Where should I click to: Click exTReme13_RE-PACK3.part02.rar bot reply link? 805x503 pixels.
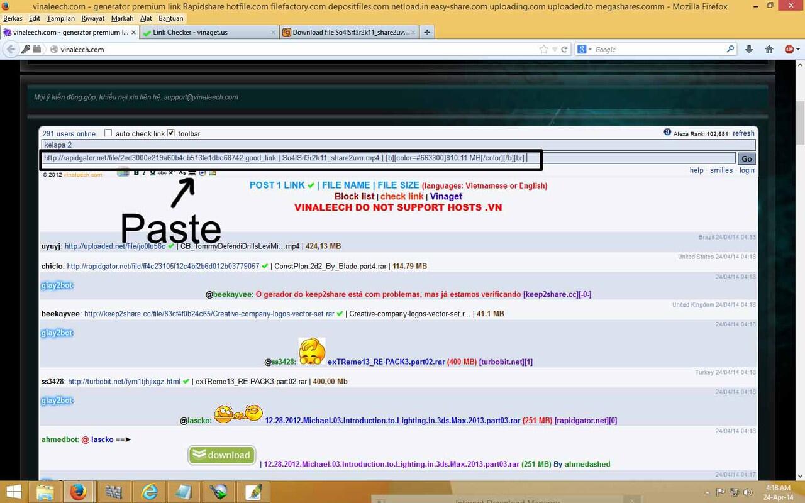click(x=386, y=362)
